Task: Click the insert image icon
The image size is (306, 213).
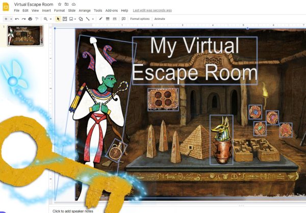Action: tap(71, 19)
